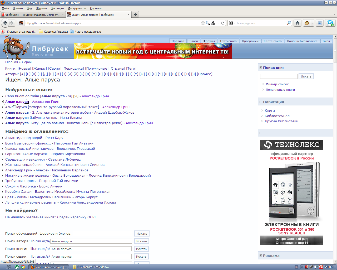Open Chrome from the taskbar quick launch
The image size is (337, 270).
click(23, 267)
